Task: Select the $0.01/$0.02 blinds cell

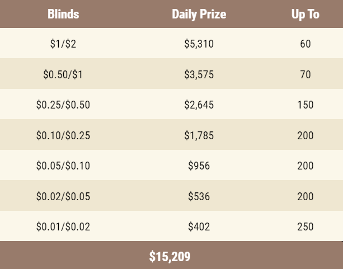Action: 63,226
